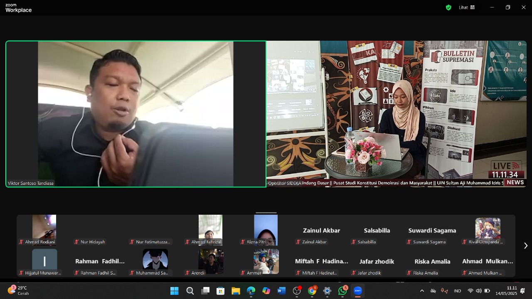Select Viktor Santoso Tandiasa's speaker video
Image resolution: width=532 pixels, height=299 pixels.
(136, 114)
